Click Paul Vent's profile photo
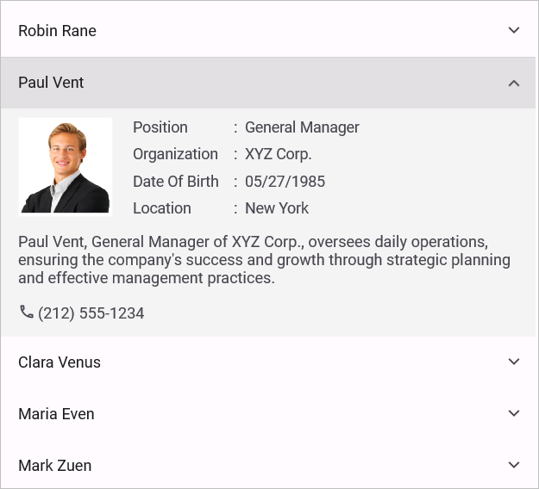 (66, 166)
